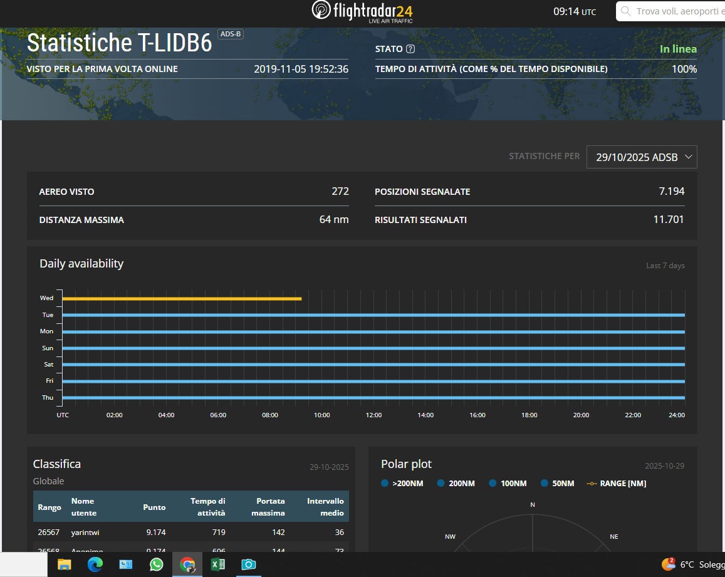Toggle the >200NM polar plot series

pyautogui.click(x=402, y=483)
